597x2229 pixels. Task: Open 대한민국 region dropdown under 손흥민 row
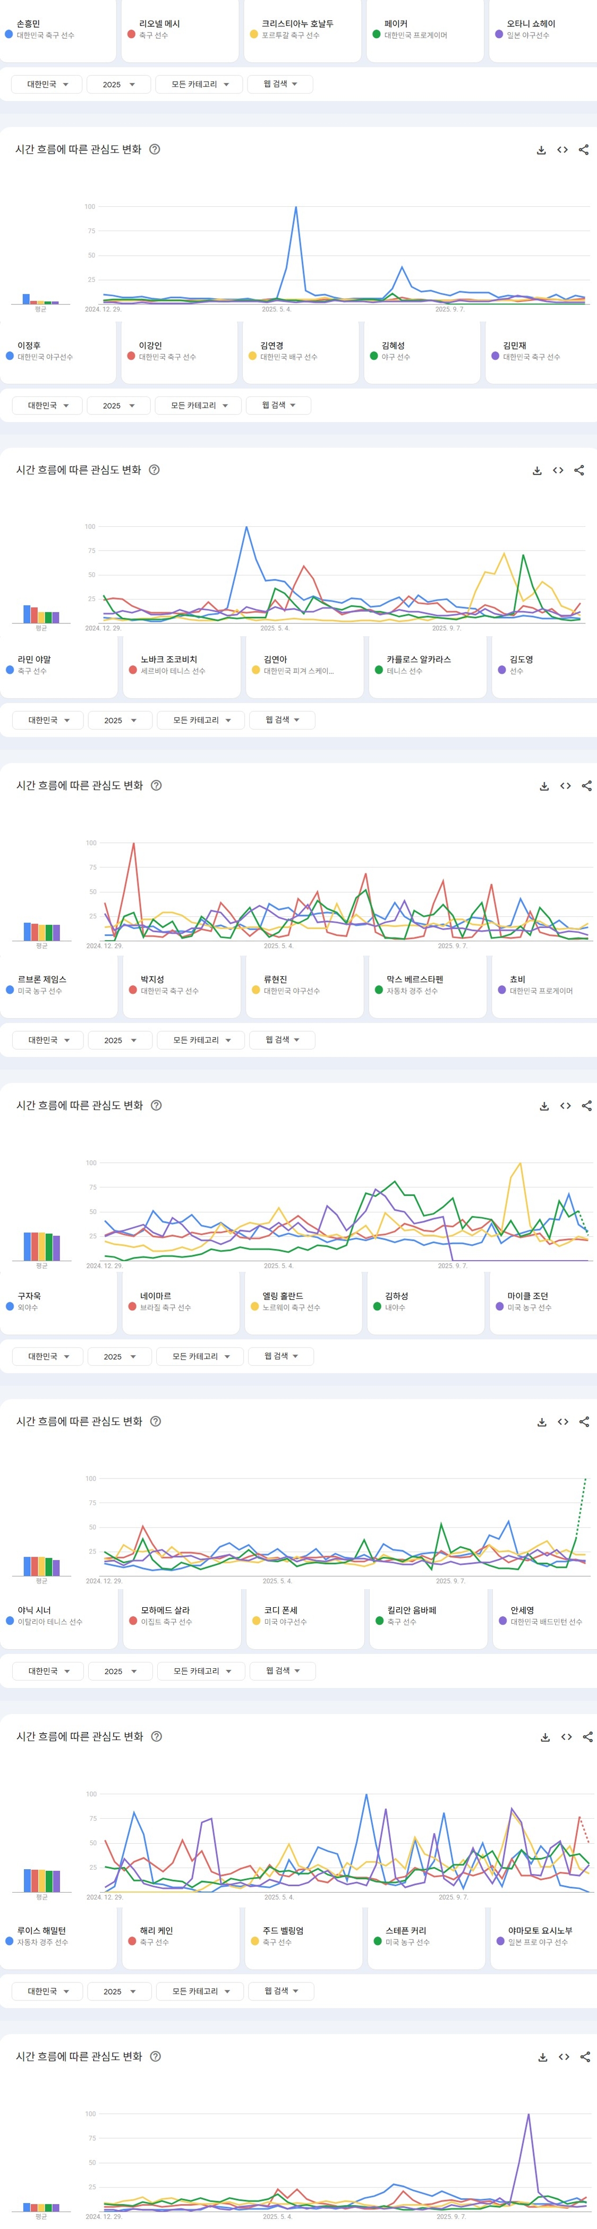click(47, 85)
